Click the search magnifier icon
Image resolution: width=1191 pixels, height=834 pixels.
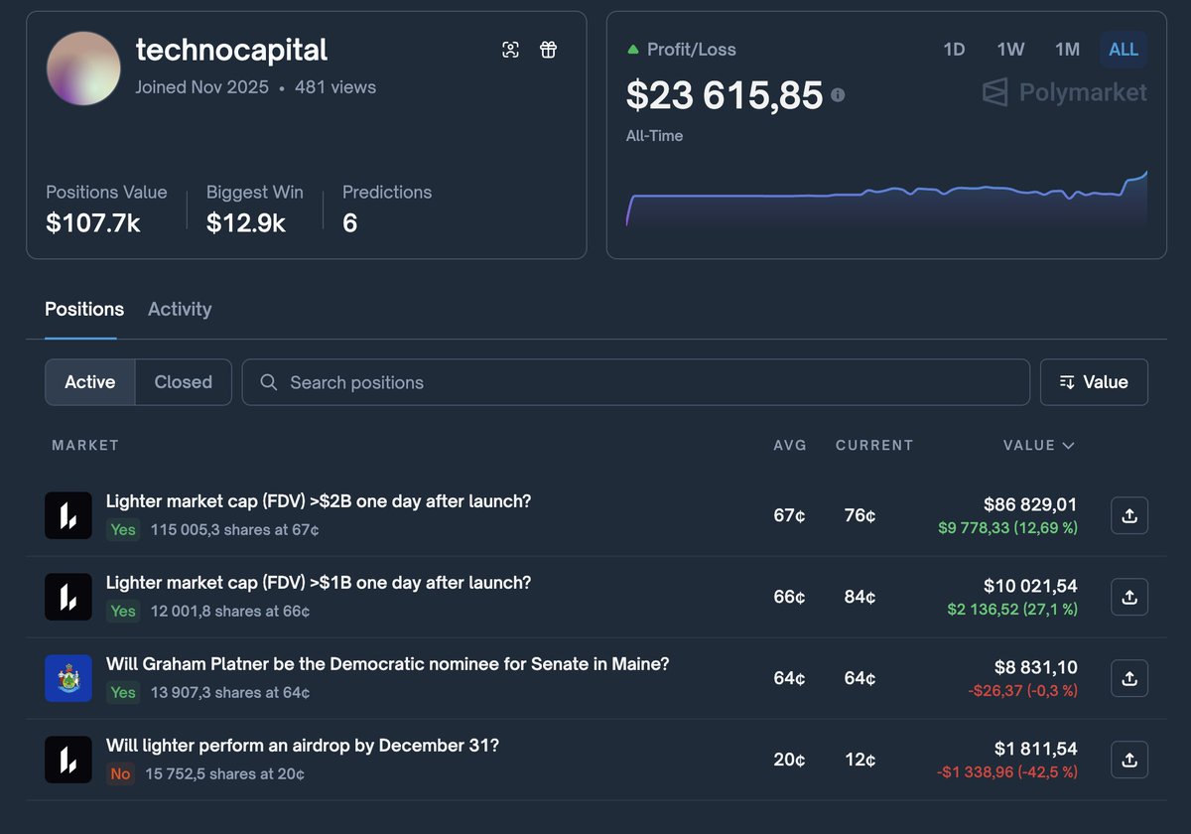[268, 382]
